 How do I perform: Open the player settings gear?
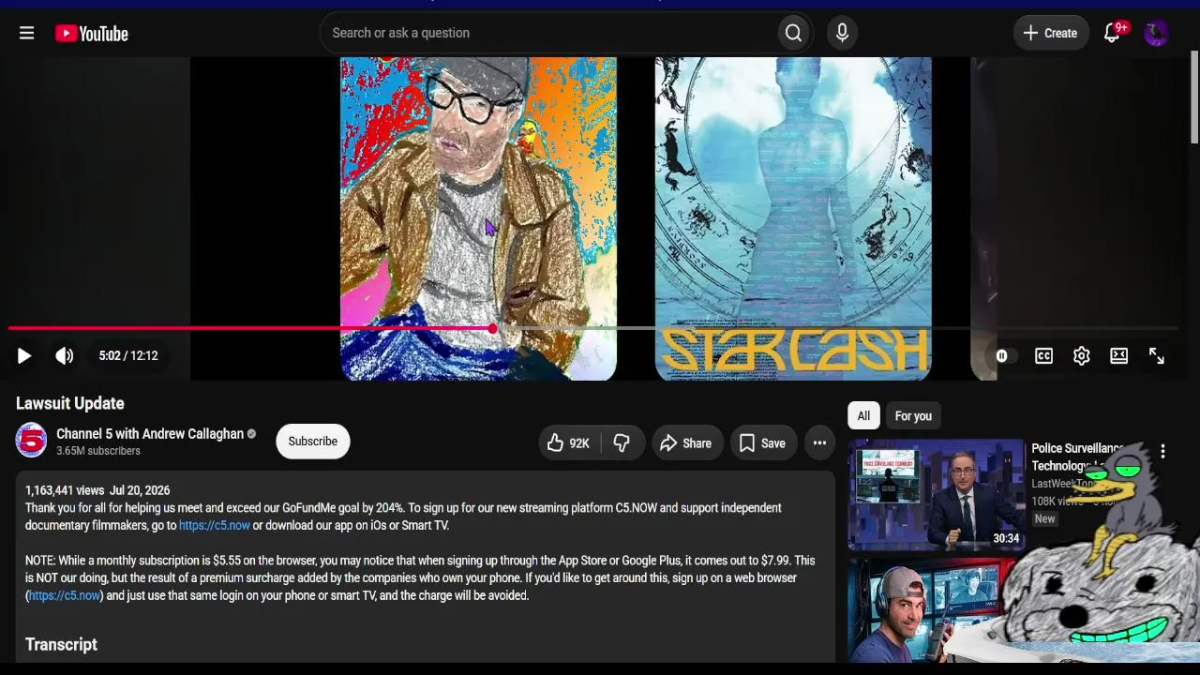point(1081,356)
